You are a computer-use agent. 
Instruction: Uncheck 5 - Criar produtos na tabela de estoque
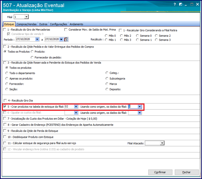pos(5,107)
